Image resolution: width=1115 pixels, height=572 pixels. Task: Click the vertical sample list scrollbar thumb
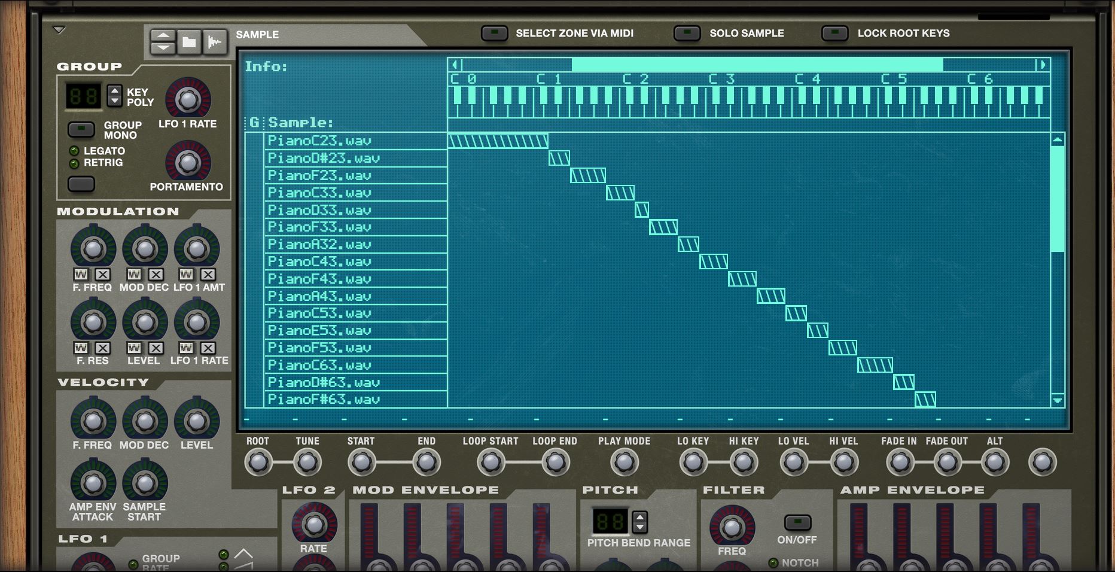[1058, 199]
